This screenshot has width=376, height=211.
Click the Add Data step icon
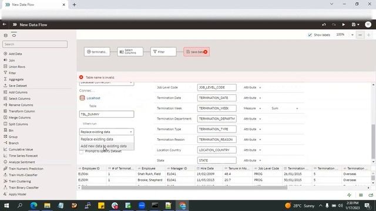[x=5, y=53]
